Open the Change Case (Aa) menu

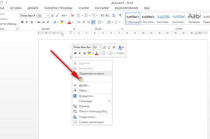(x=64, y=16)
